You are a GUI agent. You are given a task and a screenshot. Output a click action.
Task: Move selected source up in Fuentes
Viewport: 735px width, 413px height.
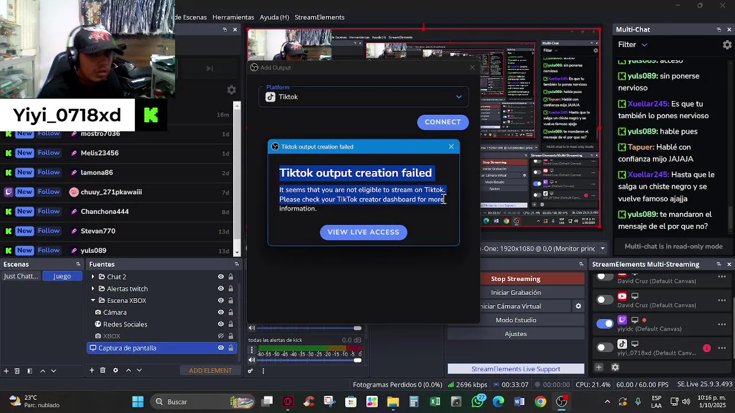(128, 371)
